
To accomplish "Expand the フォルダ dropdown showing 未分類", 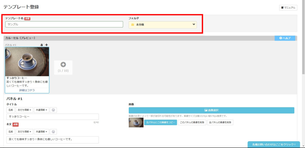I will pyautogui.click(x=163, y=25).
